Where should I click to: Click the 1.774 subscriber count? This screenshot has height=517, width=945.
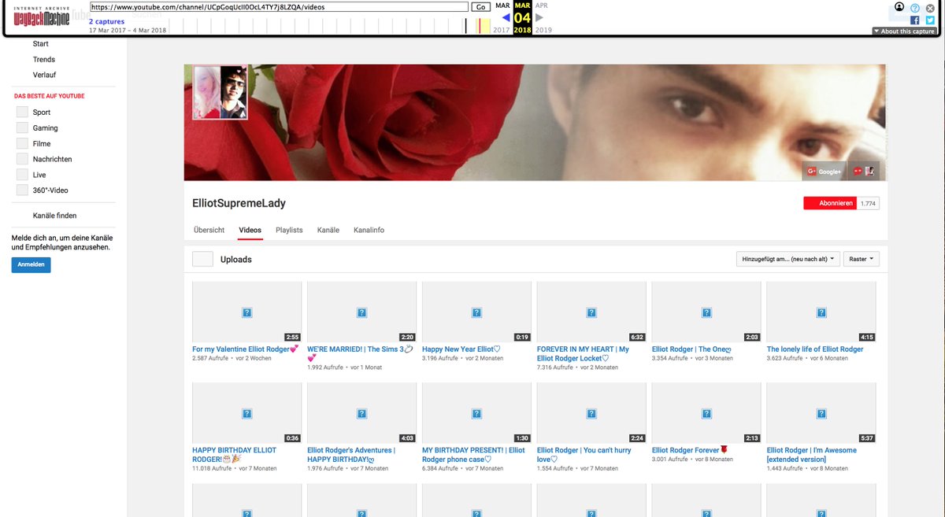click(x=868, y=203)
